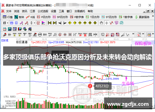This screenshot has height=112, width=155.
Task: Switch to K线 view button
Action: click(30, 17)
